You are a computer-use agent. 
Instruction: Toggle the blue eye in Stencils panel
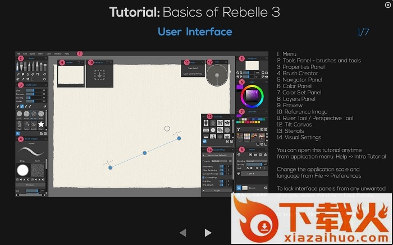point(204,141)
